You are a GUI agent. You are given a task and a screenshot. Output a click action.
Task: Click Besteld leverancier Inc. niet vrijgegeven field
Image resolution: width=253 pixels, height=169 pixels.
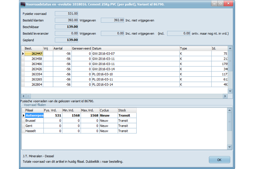tap(112, 33)
